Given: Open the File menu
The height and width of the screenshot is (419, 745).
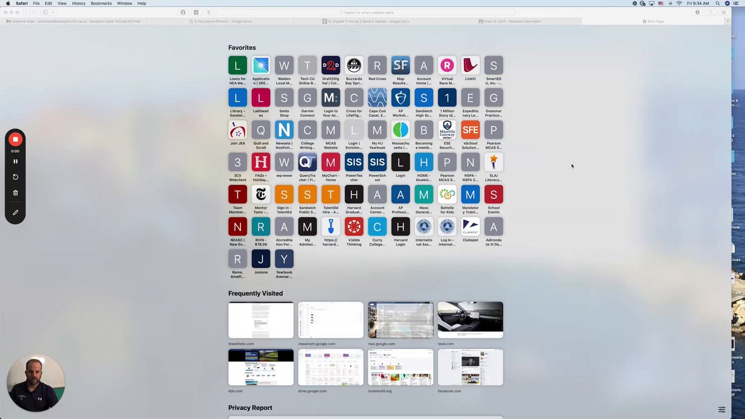Looking at the screenshot, I should coord(36,3).
